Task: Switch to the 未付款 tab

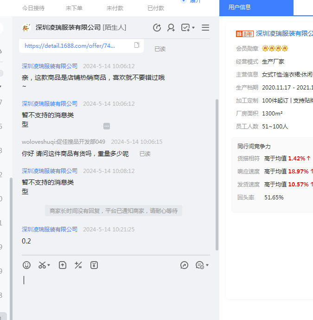Action: coord(115,8)
